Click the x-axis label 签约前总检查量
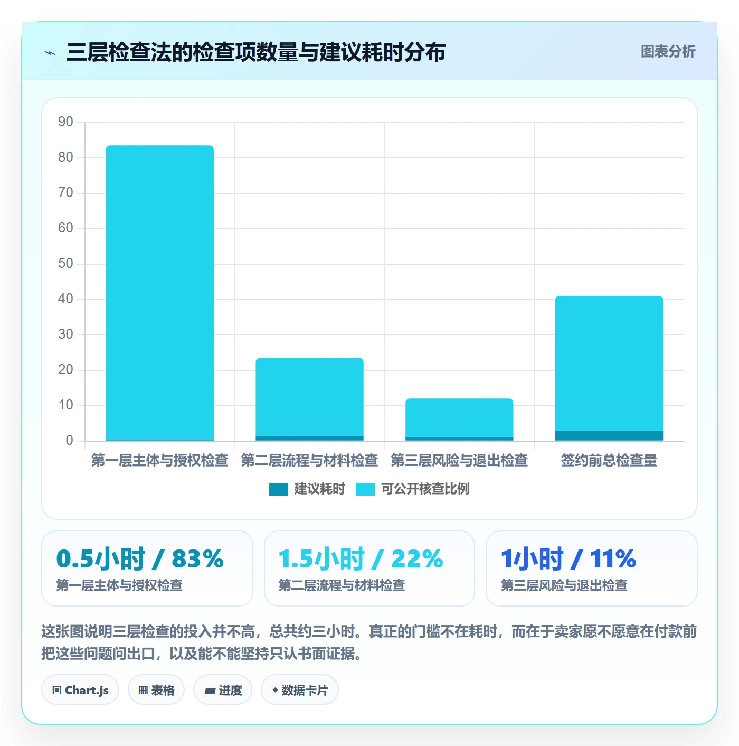This screenshot has width=739, height=746. click(x=609, y=461)
